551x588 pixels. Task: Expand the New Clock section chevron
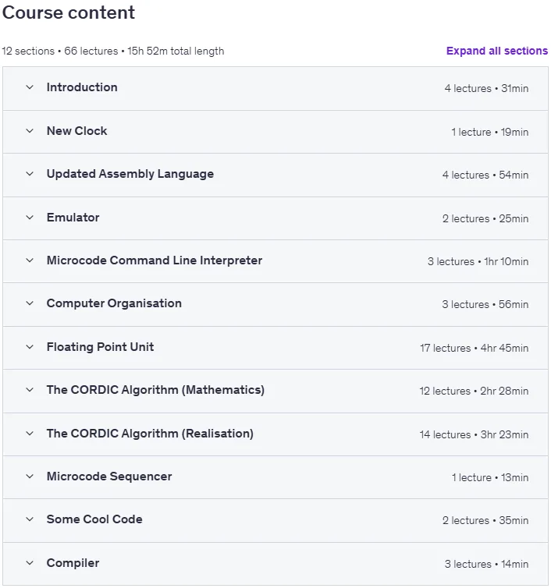[30, 131]
